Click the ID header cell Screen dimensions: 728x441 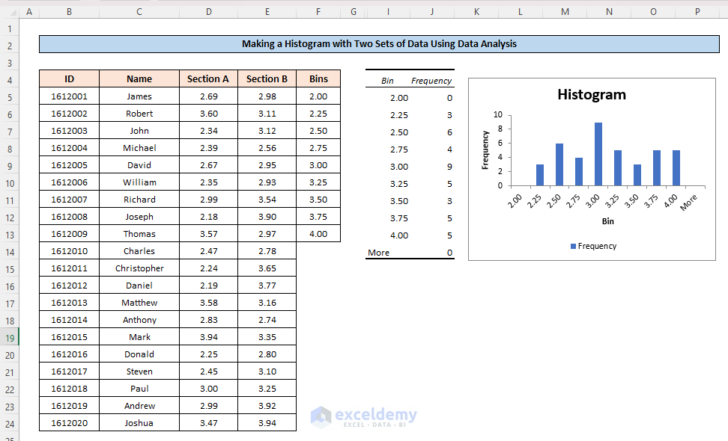[69, 78]
